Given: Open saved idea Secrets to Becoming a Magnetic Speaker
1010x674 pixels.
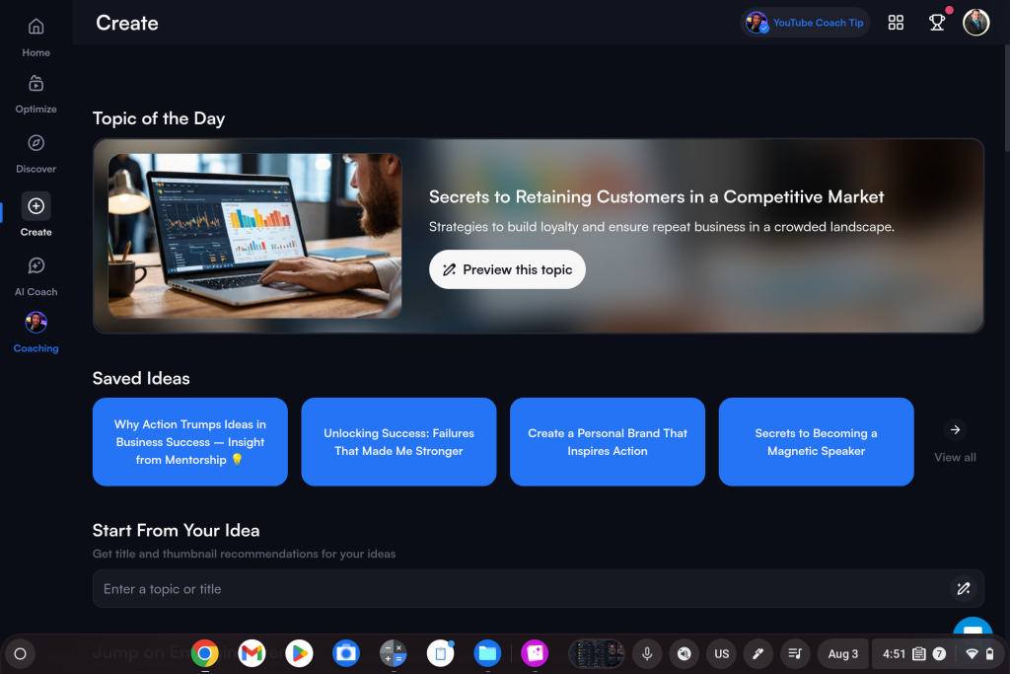Looking at the screenshot, I should pos(816,442).
